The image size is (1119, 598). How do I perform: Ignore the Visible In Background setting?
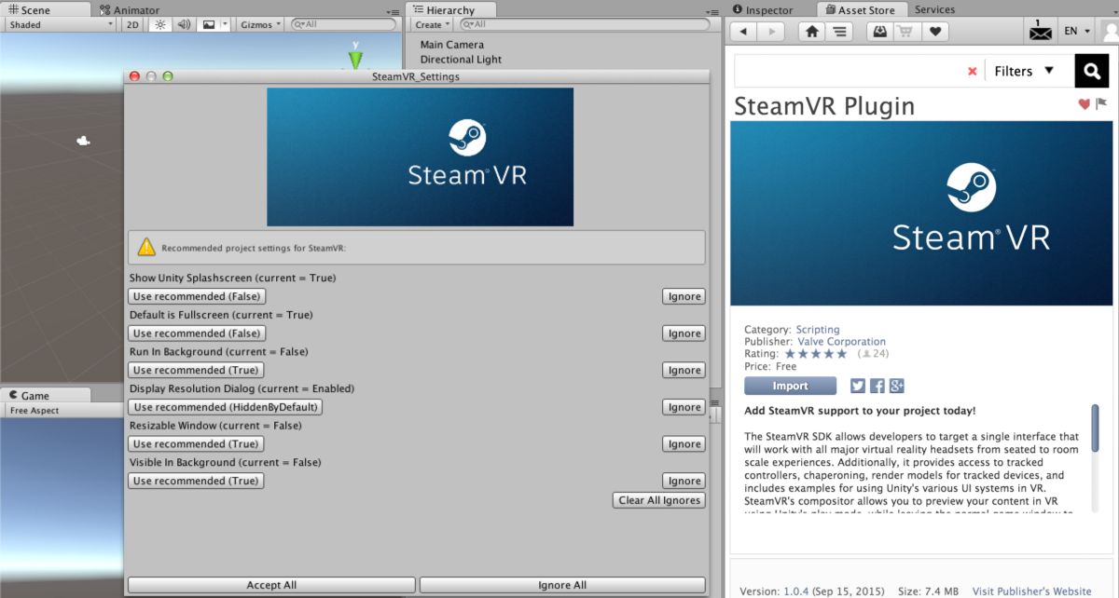tap(684, 481)
